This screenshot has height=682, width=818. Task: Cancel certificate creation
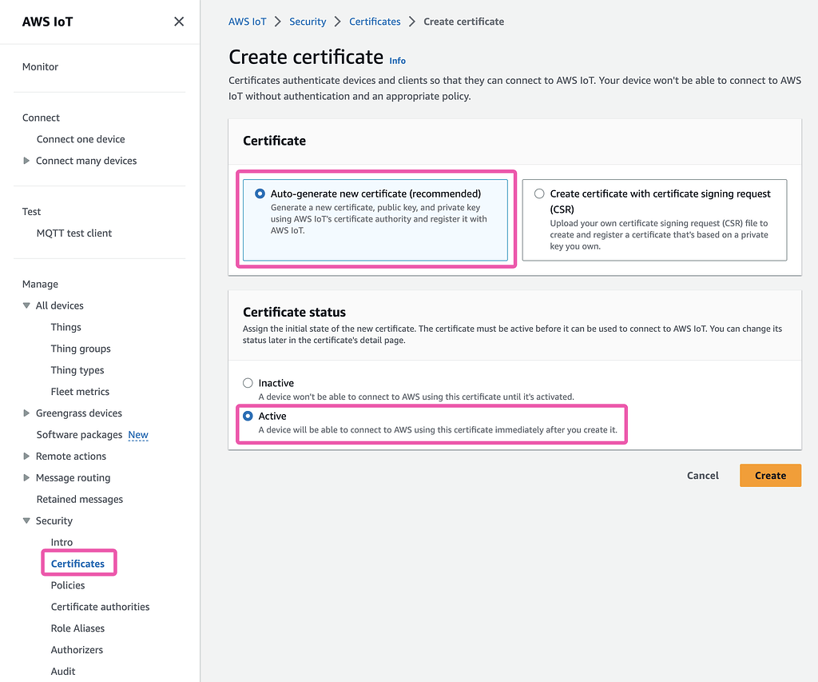[x=702, y=475]
